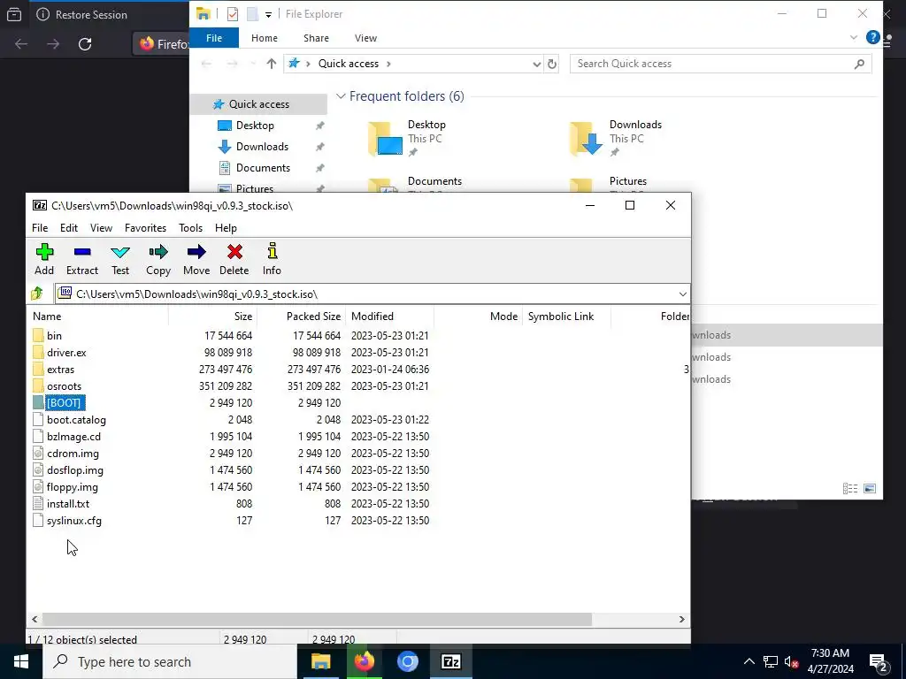Screen dimensions: 906x679
Task: Switch to large icons view in File Explorer
Action: (870, 488)
